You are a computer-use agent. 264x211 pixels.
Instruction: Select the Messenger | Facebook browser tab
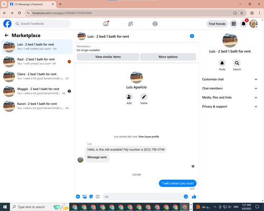point(32,4)
